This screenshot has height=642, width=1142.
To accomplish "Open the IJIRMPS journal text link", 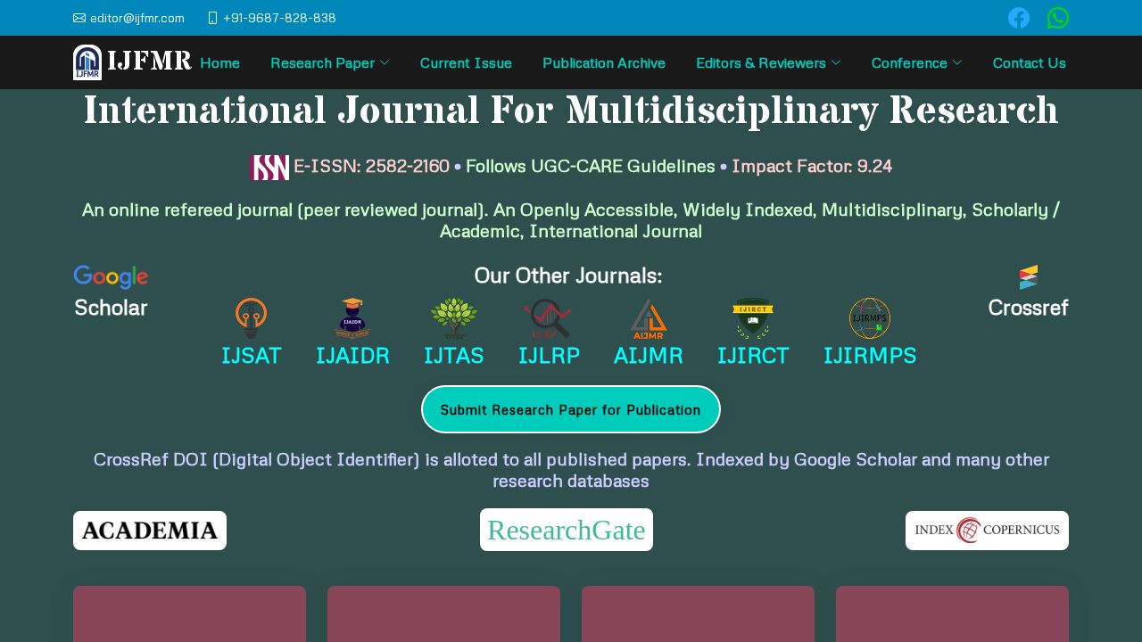I will coord(870,355).
